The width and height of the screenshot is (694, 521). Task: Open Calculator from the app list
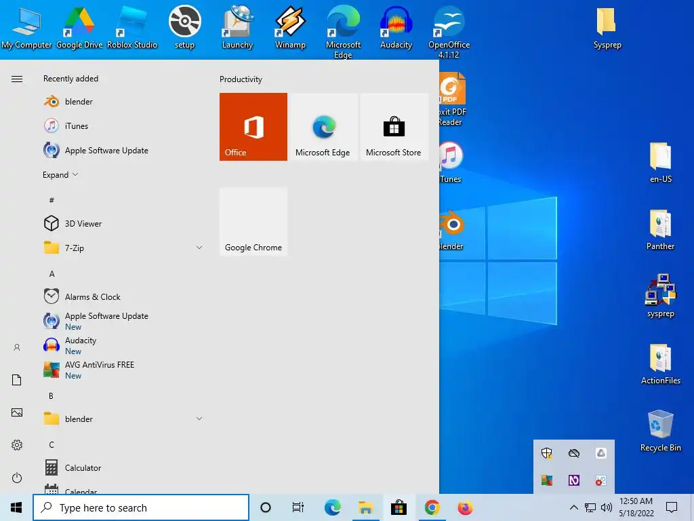[122, 467]
